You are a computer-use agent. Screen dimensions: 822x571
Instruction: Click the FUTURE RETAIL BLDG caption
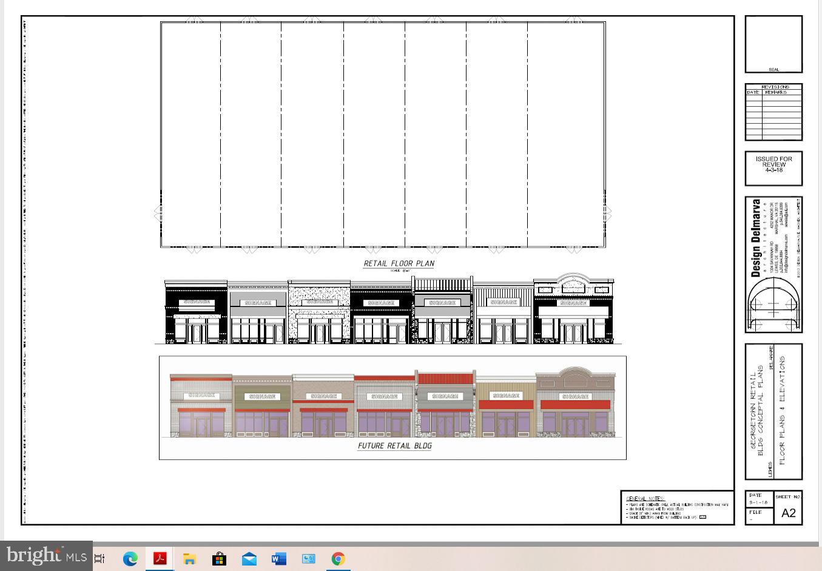(394, 446)
